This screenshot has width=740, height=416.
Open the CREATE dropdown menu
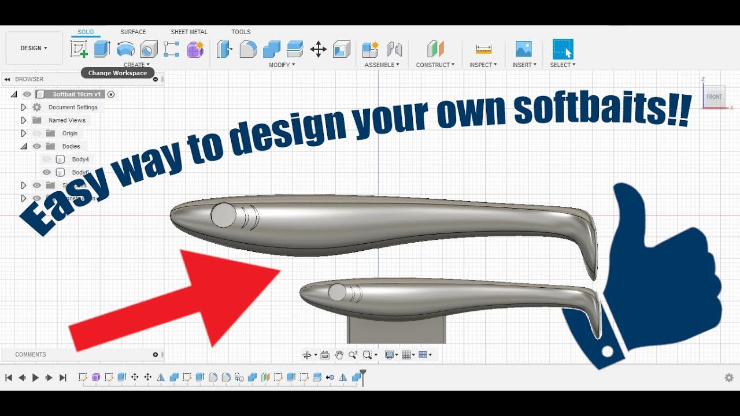coord(136,65)
